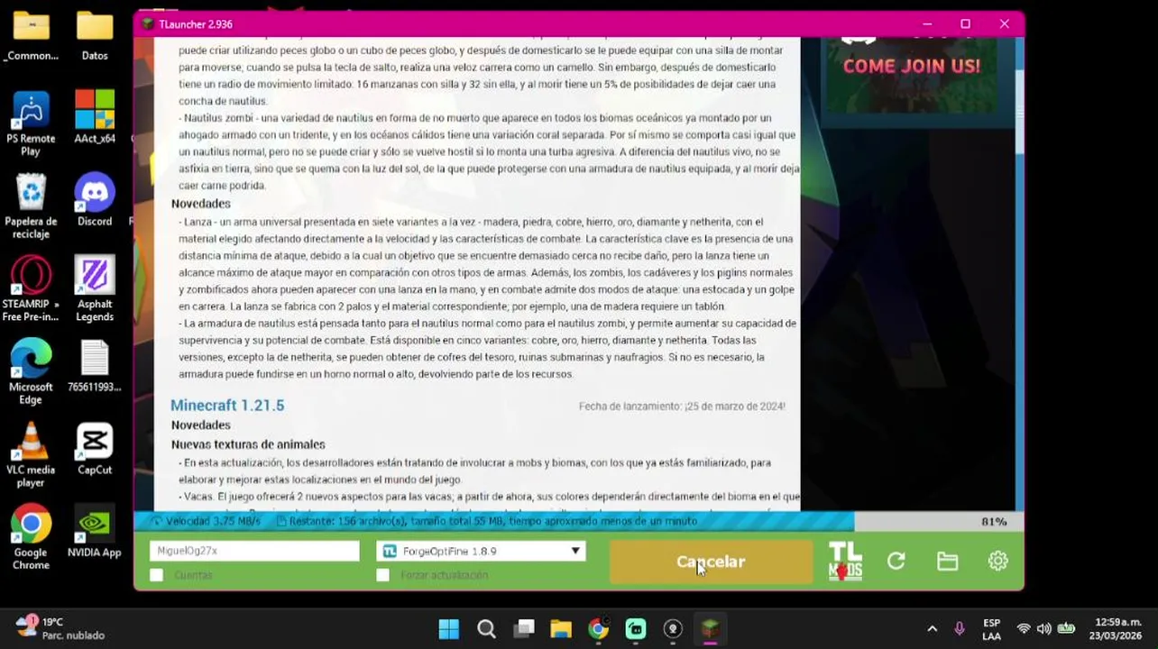Click microphone tray icon
Viewport: 1158px width, 649px height.
pyautogui.click(x=960, y=628)
